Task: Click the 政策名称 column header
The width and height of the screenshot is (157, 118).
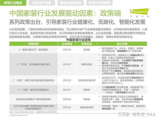Action: click(33, 44)
